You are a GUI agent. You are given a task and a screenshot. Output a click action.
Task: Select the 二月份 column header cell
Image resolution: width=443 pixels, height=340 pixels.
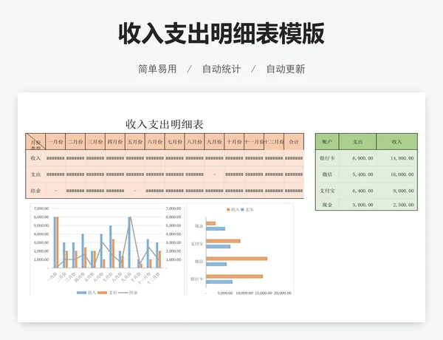pos(75,142)
